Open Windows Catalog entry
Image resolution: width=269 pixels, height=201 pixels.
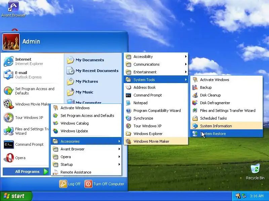(86, 123)
